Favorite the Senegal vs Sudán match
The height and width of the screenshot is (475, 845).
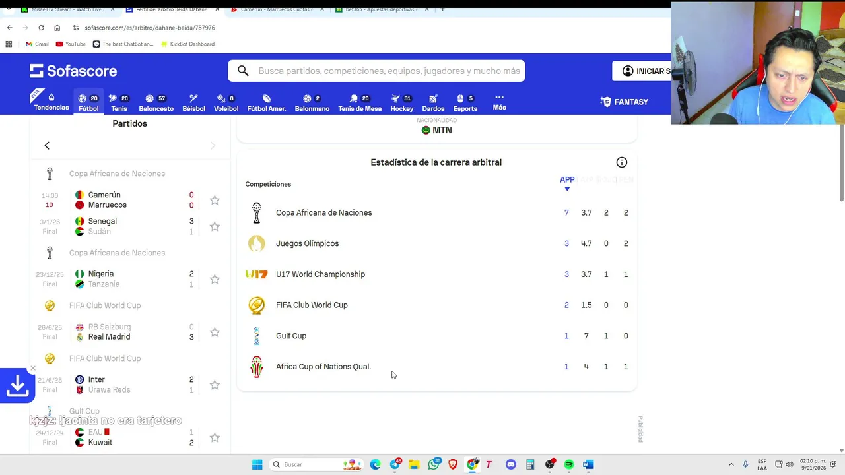pyautogui.click(x=215, y=226)
